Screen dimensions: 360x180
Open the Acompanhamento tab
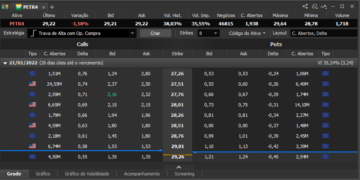tap(142, 174)
